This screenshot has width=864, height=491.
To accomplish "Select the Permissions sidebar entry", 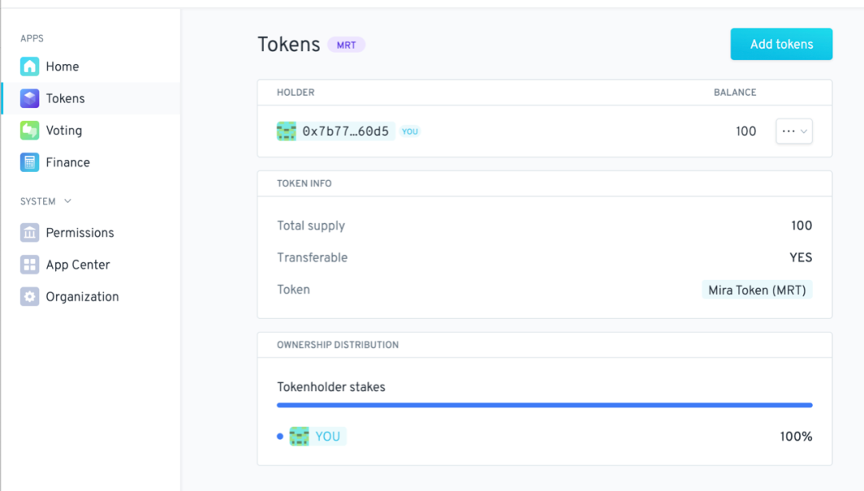I will coord(91,233).
